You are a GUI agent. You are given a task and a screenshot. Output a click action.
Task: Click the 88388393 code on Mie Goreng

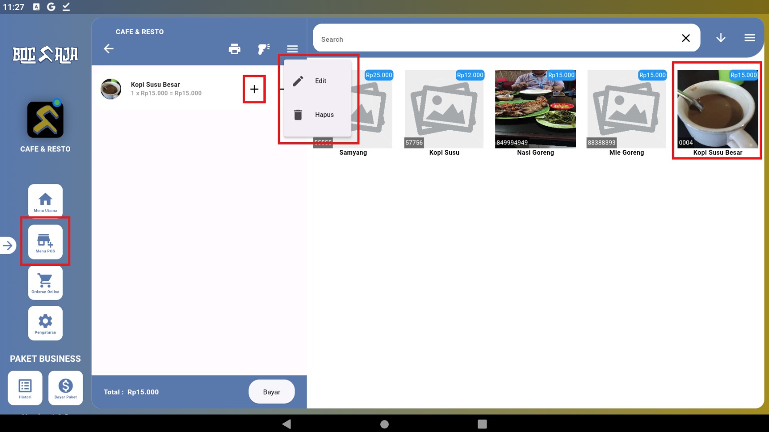(x=602, y=143)
